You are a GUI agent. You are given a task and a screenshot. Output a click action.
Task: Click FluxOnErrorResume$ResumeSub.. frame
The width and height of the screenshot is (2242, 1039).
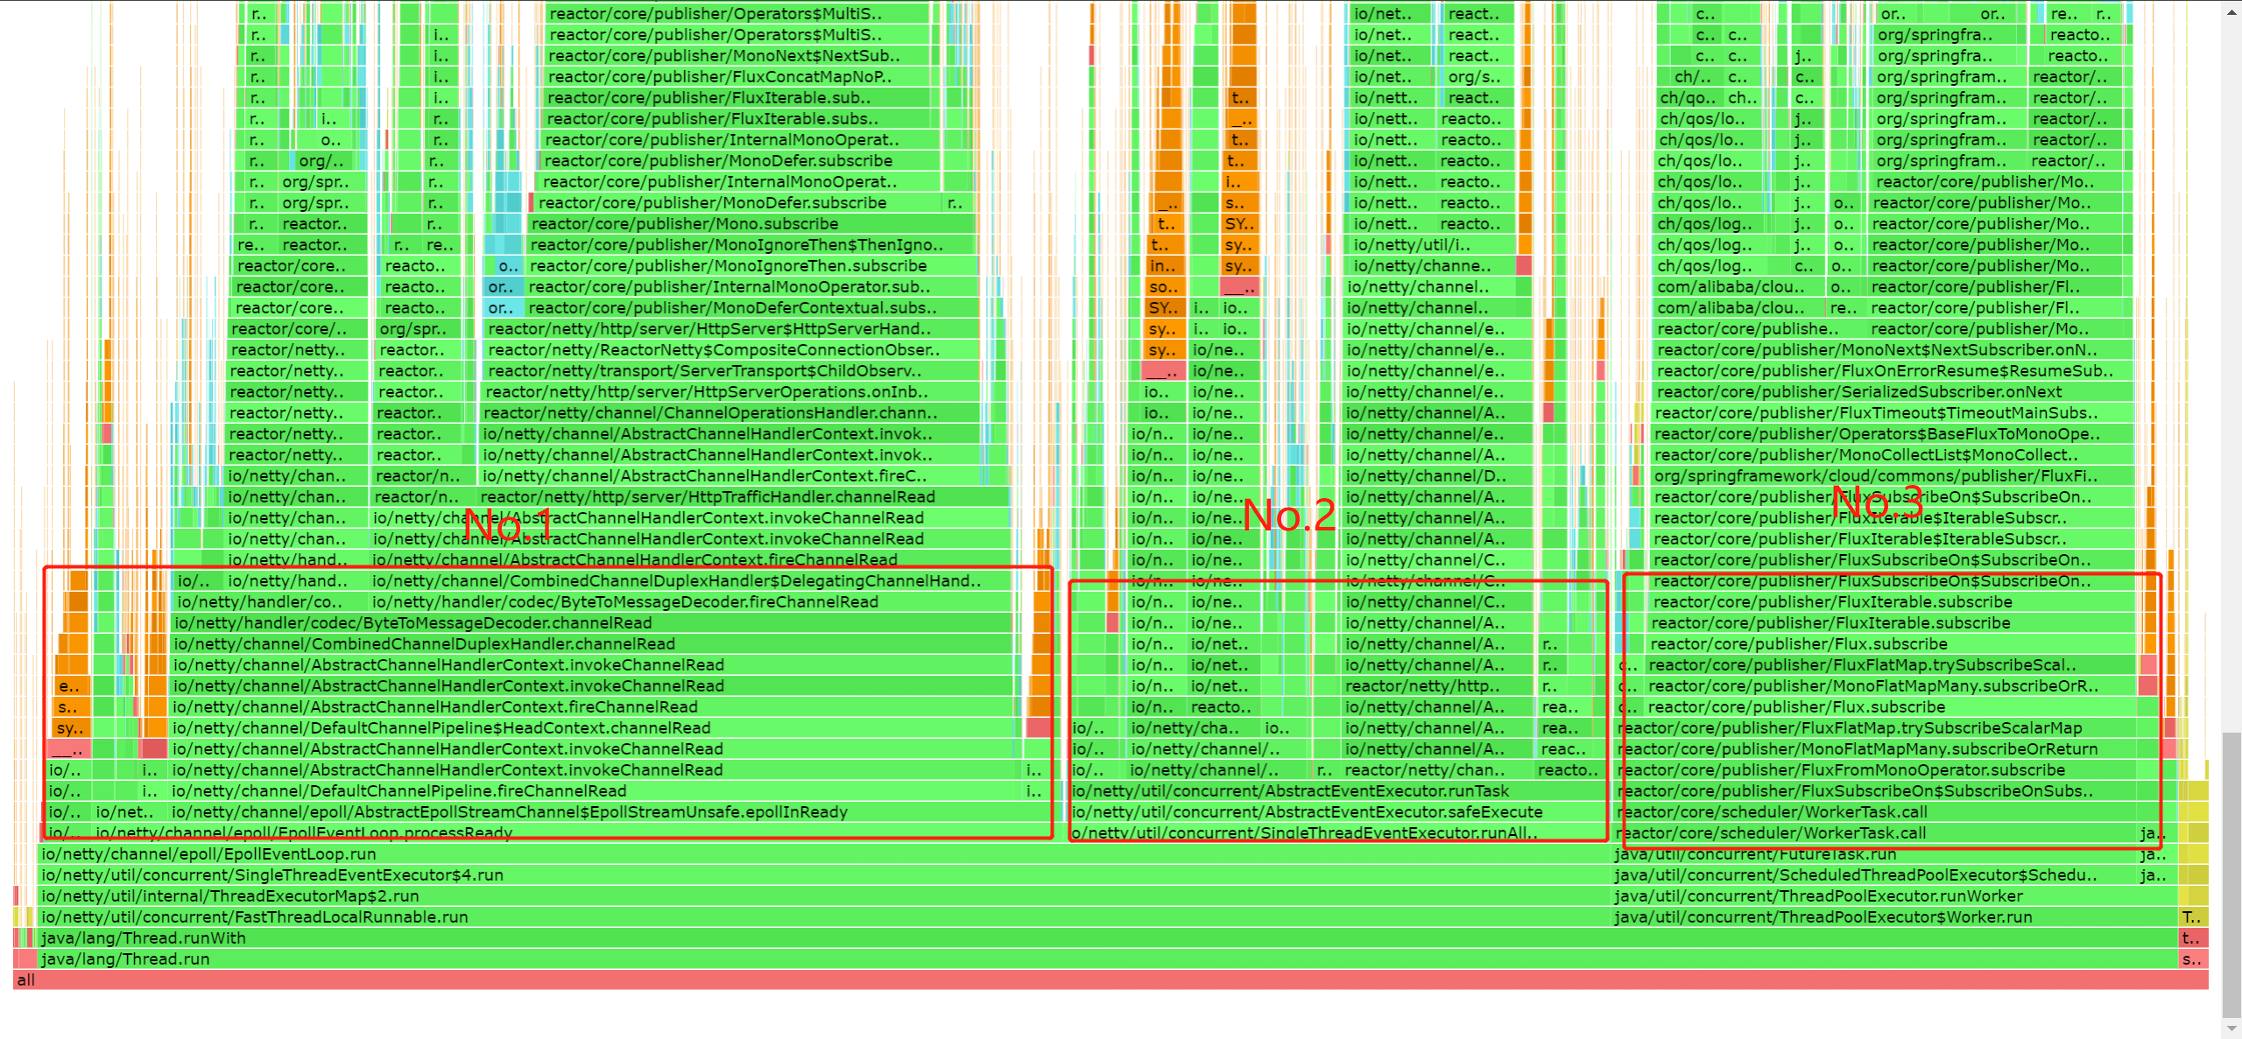pyautogui.click(x=1892, y=370)
